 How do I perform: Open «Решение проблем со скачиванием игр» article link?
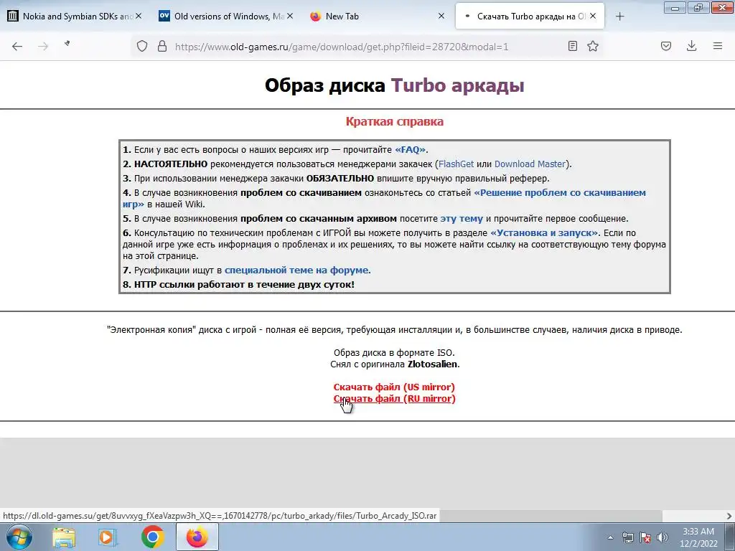(560, 192)
